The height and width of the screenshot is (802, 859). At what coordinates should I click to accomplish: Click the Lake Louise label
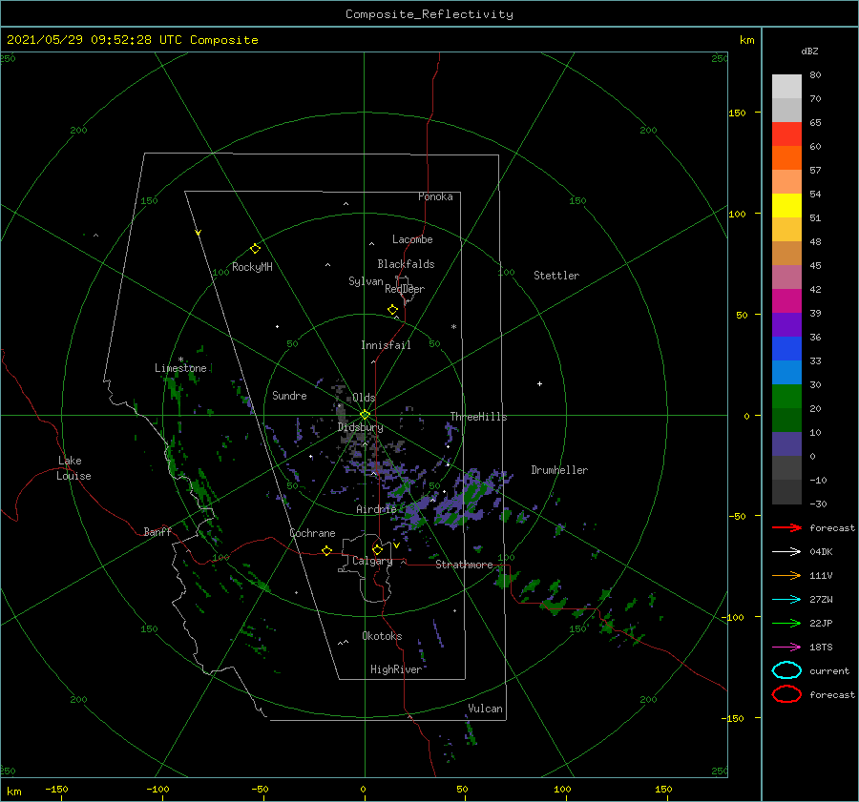tap(73, 468)
